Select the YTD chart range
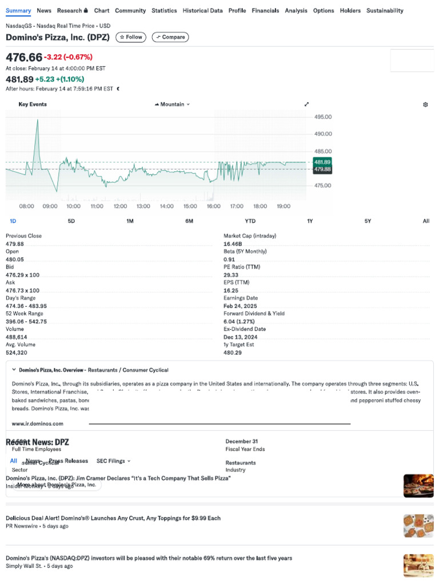Viewport: 439px width, 585px height. tap(250, 221)
